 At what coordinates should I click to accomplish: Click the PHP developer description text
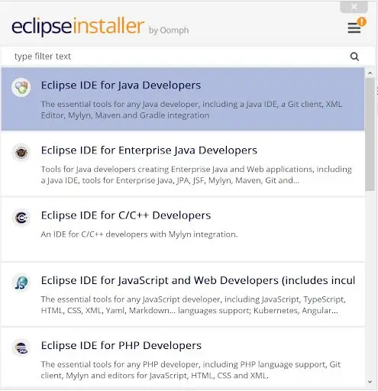pos(191,370)
